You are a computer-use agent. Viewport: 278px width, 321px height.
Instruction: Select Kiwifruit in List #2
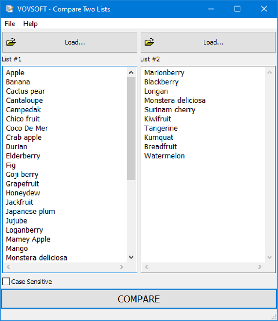(158, 119)
